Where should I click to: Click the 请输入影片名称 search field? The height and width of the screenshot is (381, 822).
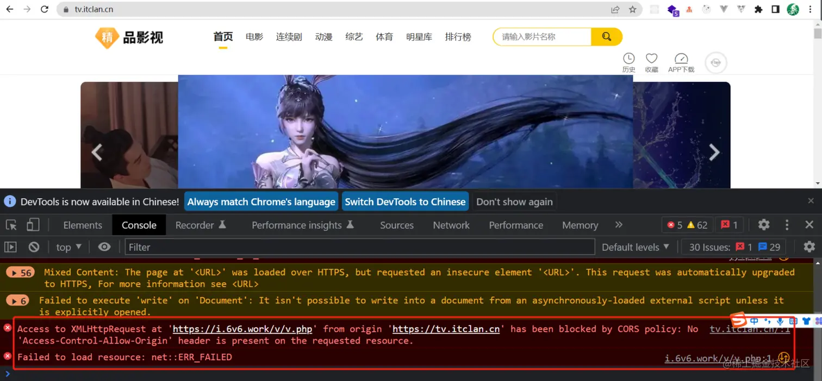point(543,37)
